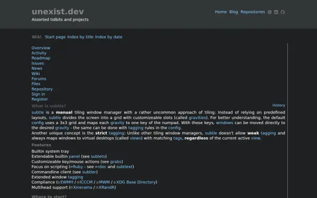Click 'Builtin system tray' feature text
The image size is (317, 198).
point(50,152)
